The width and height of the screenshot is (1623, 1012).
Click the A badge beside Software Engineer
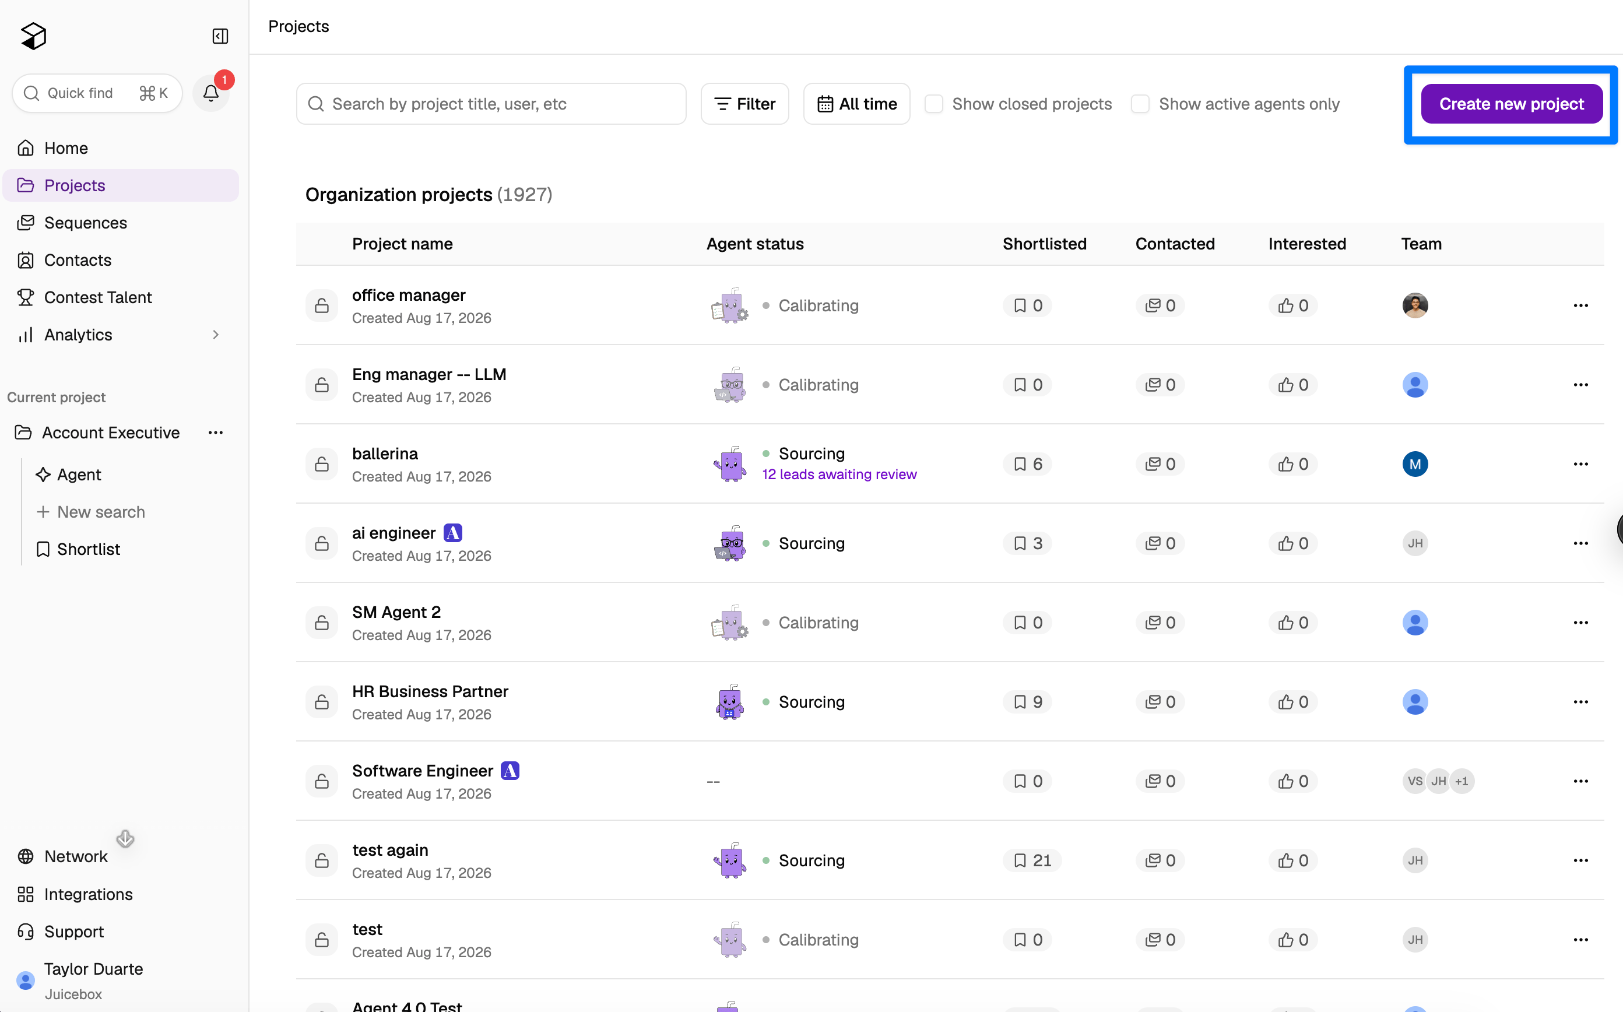pos(510,771)
